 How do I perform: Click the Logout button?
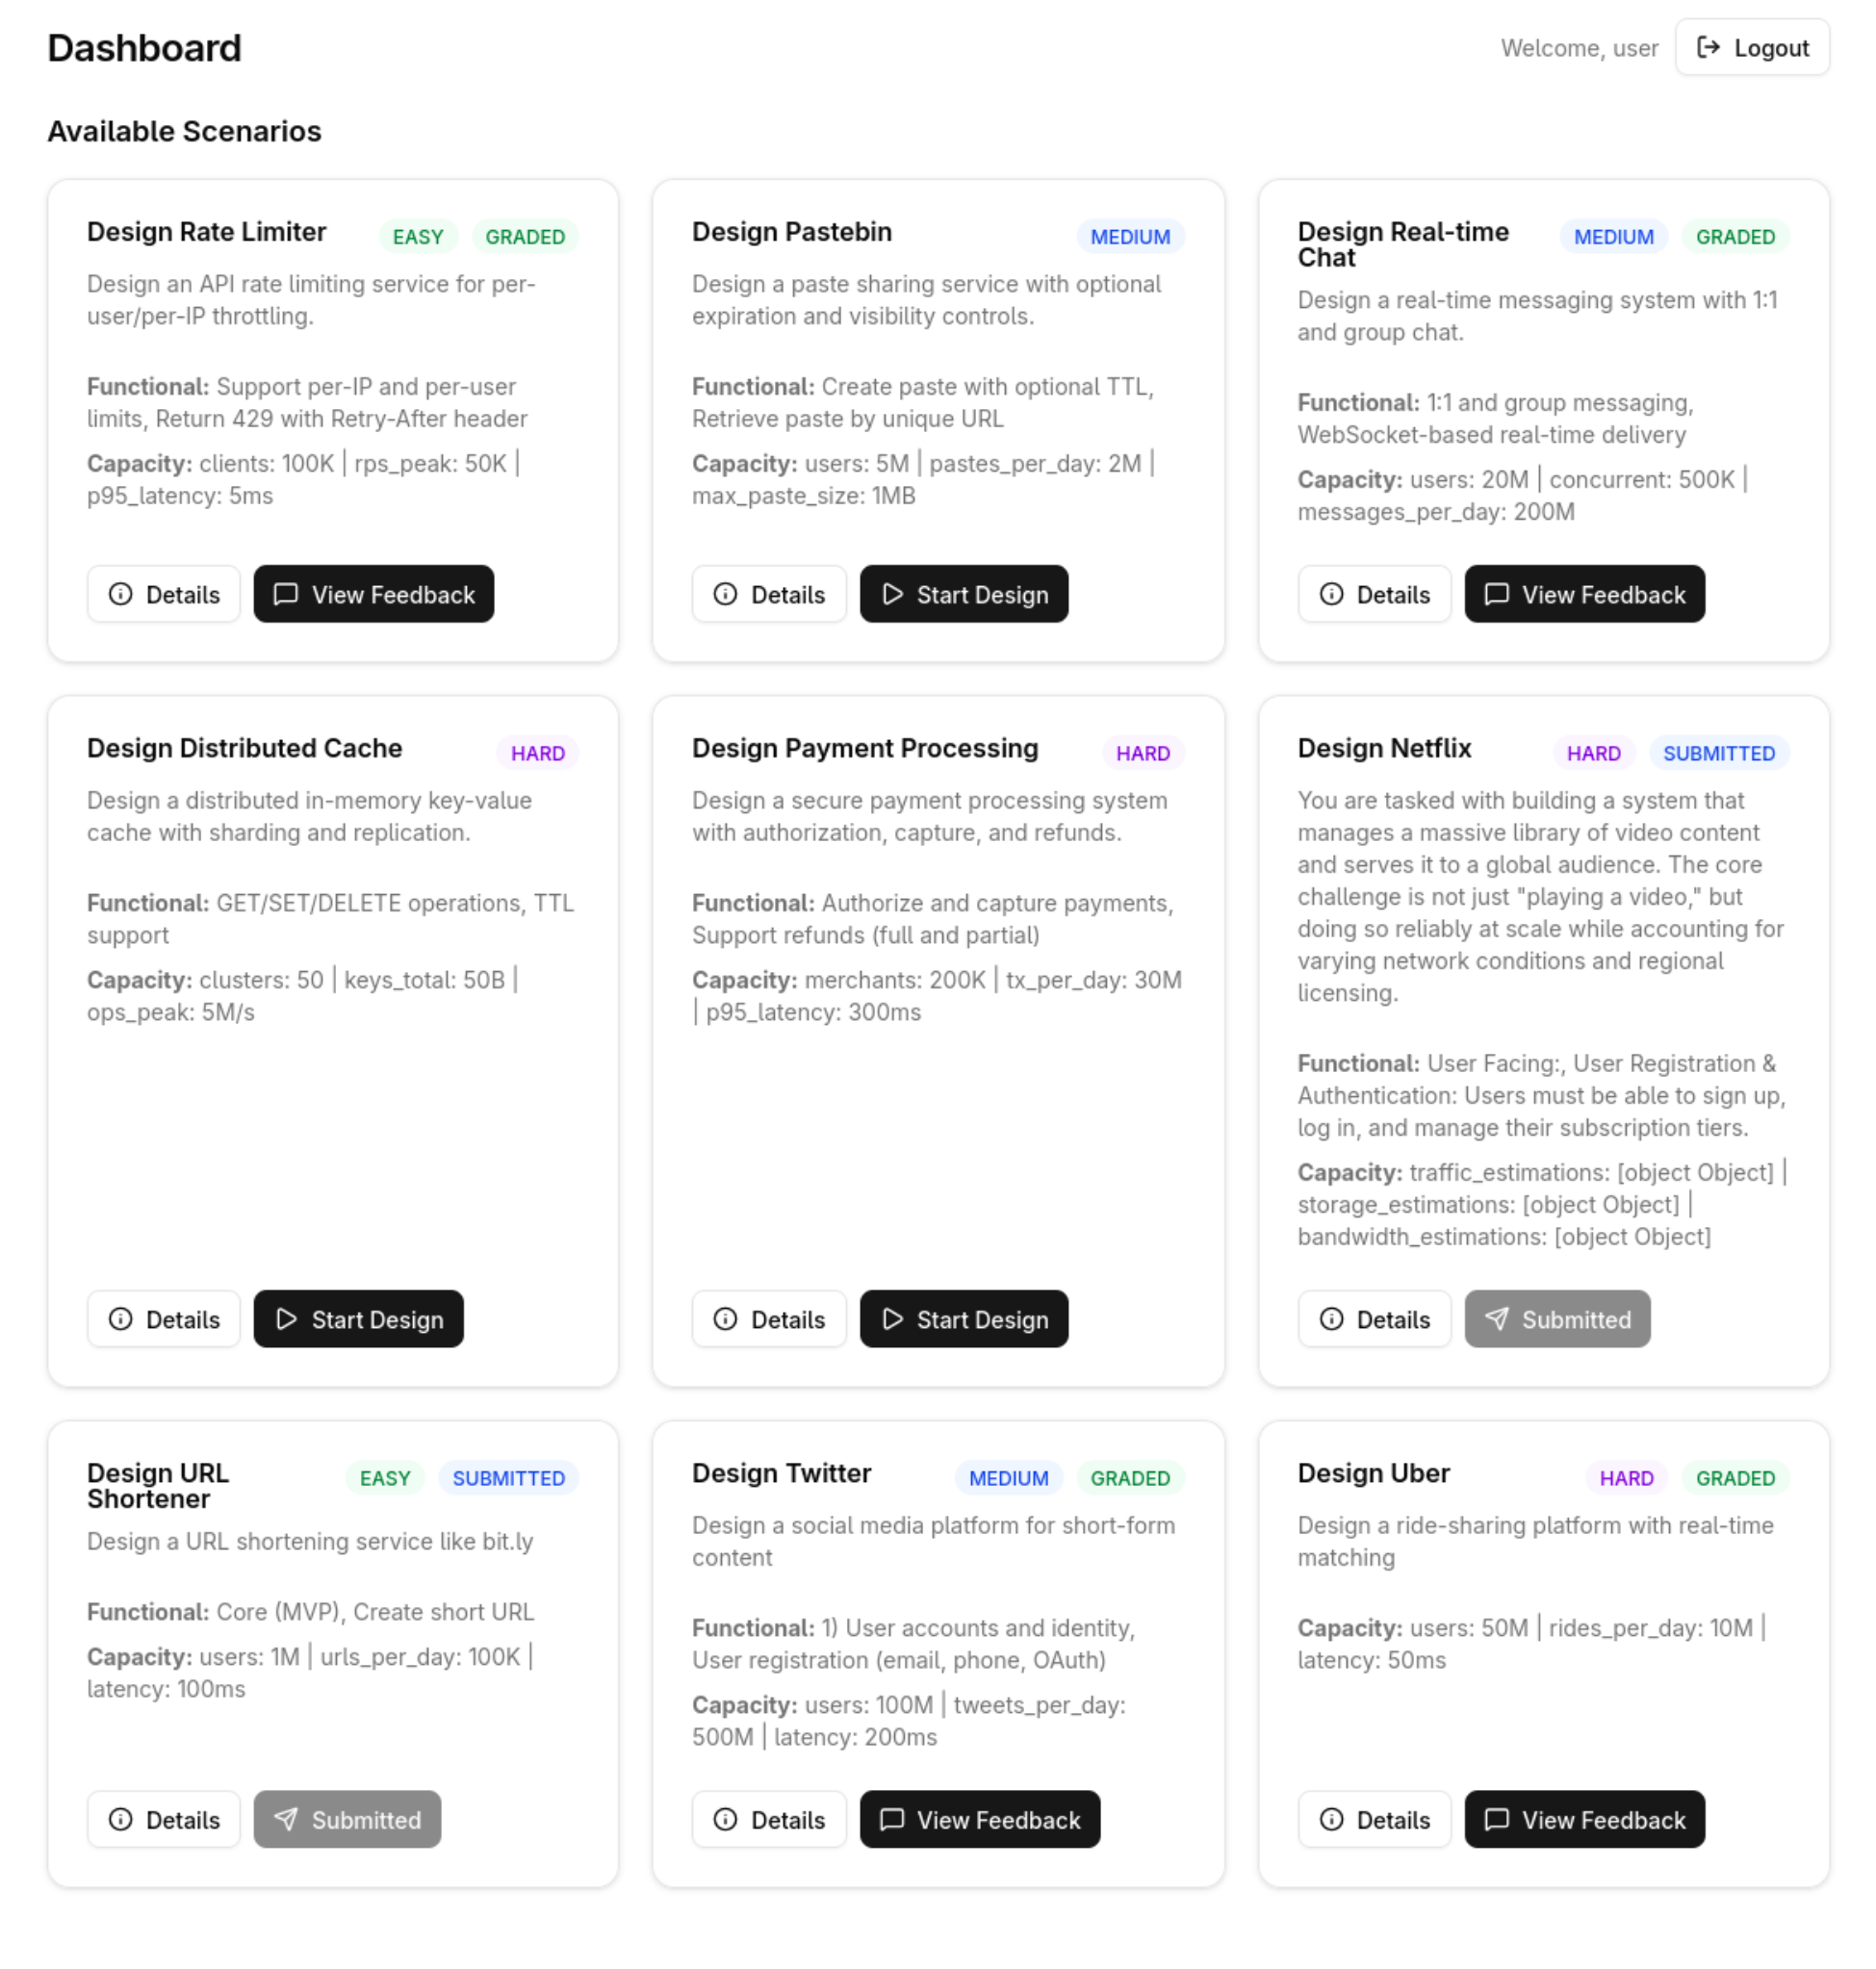point(1752,47)
